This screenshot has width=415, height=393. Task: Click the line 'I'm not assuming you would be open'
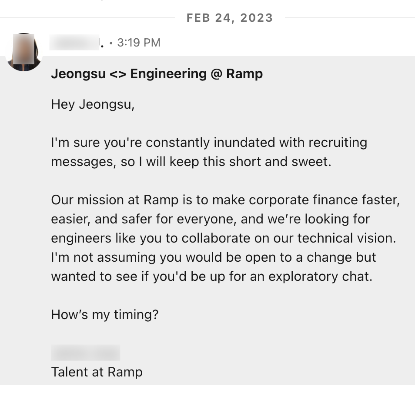pyautogui.click(x=213, y=257)
